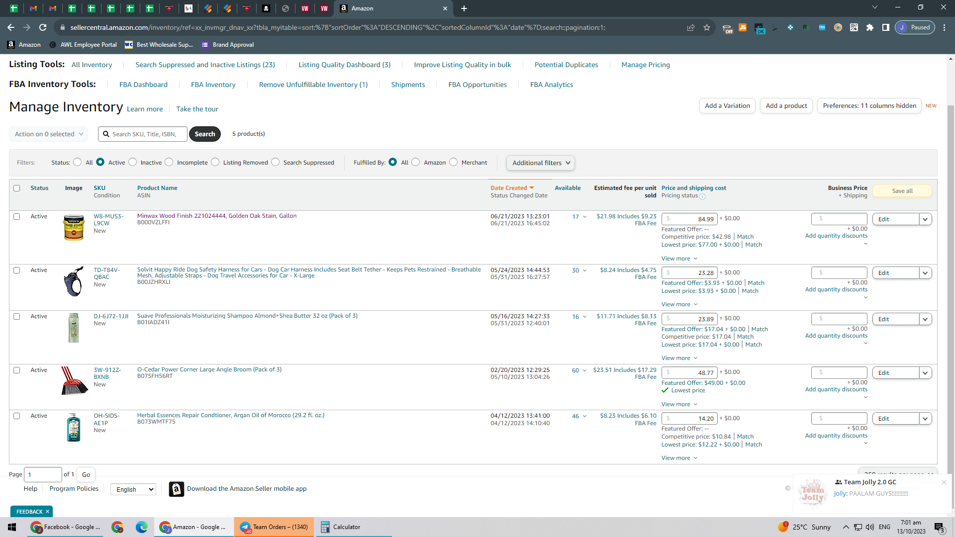The height and width of the screenshot is (537, 955).
Task: Dismiss the Team Jolly chat notification
Action: click(x=944, y=482)
